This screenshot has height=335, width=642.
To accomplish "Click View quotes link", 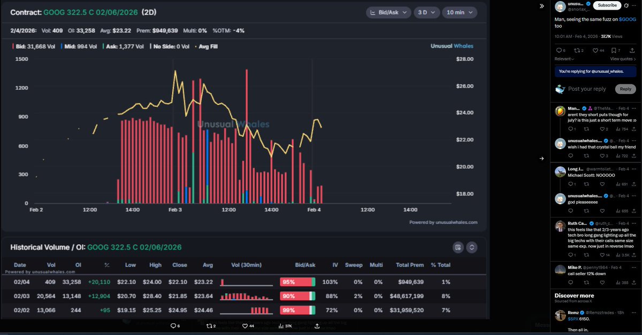I will click(x=623, y=59).
